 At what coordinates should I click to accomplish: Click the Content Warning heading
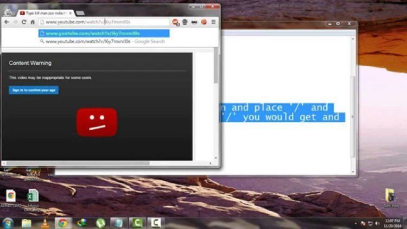coord(30,63)
